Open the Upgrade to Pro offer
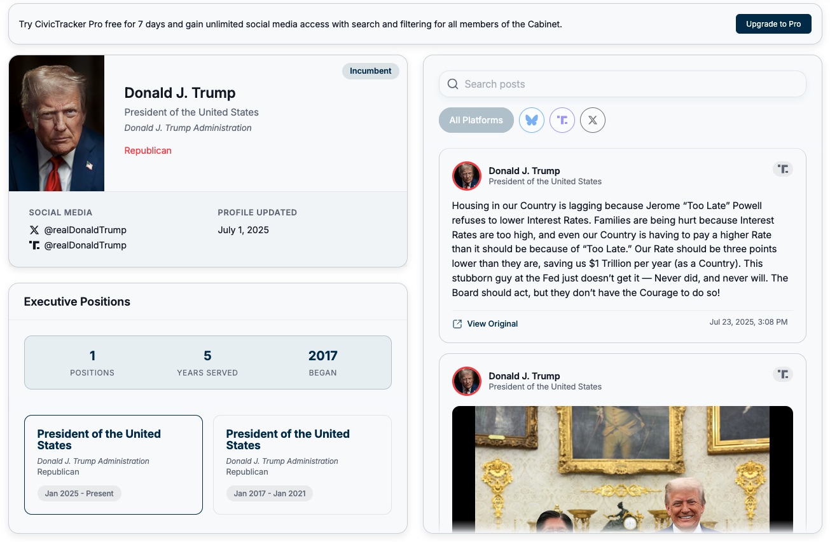830x542 pixels. click(773, 24)
